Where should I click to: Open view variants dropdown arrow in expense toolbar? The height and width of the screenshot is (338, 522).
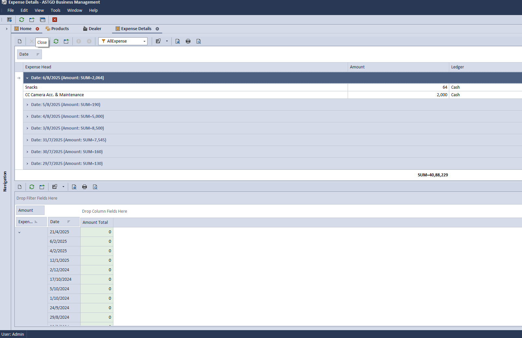point(167,41)
